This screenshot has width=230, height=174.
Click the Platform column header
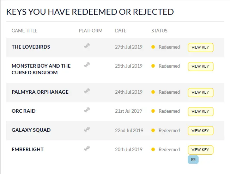91,31
